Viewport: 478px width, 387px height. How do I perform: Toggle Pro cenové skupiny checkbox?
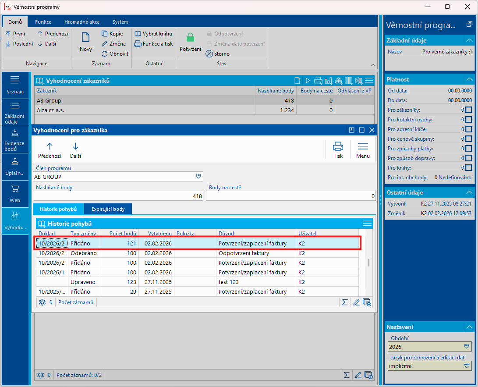(468, 139)
